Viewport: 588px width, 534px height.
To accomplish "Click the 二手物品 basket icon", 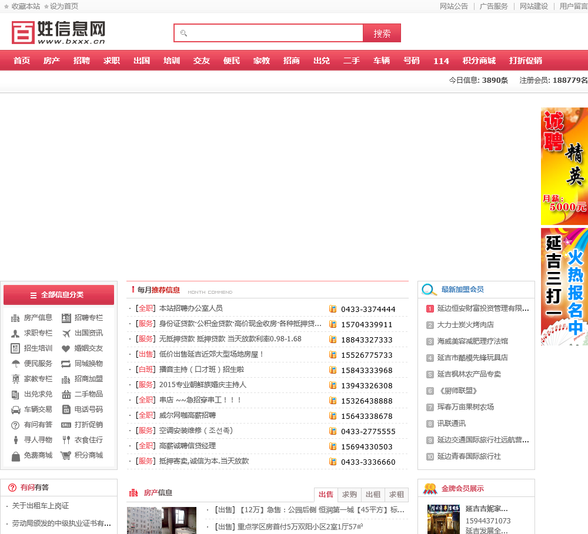I will tap(66, 395).
